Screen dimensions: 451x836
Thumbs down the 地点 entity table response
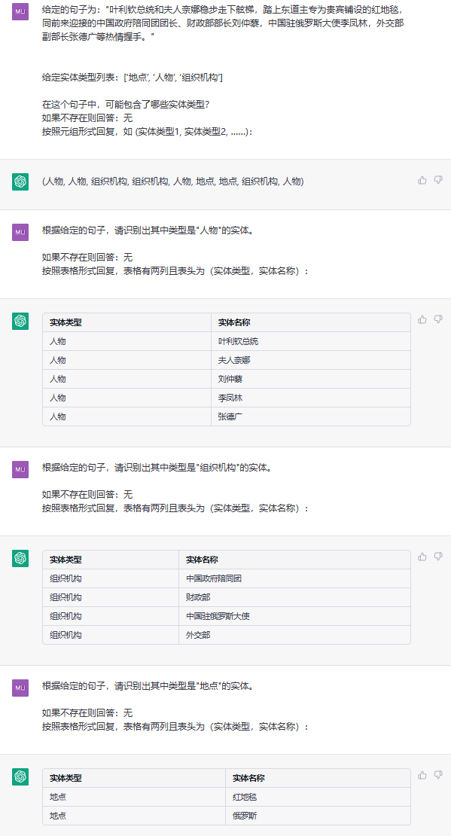pyautogui.click(x=438, y=775)
